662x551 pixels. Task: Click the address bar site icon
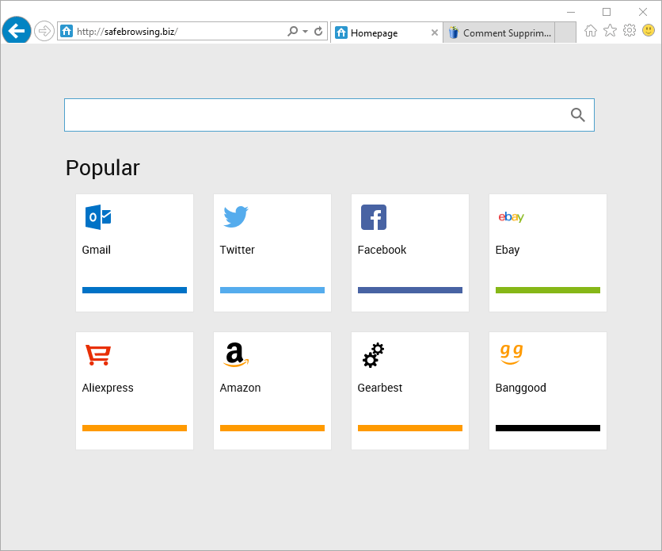67,31
